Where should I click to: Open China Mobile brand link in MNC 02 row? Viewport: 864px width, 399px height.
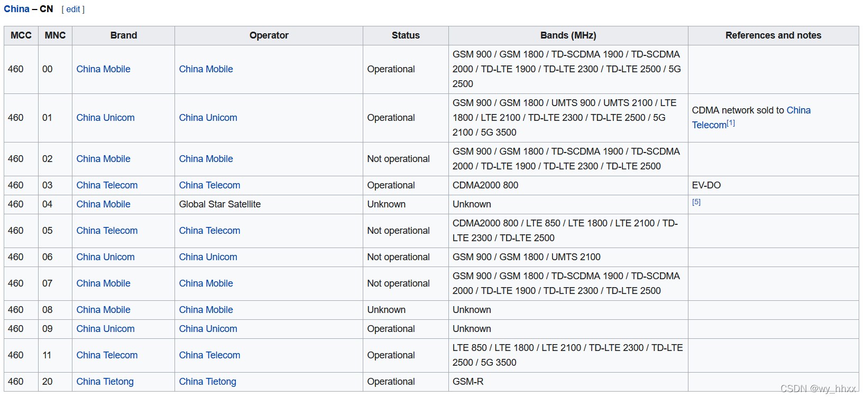click(103, 159)
